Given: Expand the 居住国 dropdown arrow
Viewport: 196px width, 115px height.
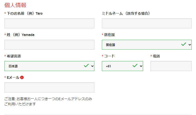Looking at the screenshot, I should click(190, 45).
